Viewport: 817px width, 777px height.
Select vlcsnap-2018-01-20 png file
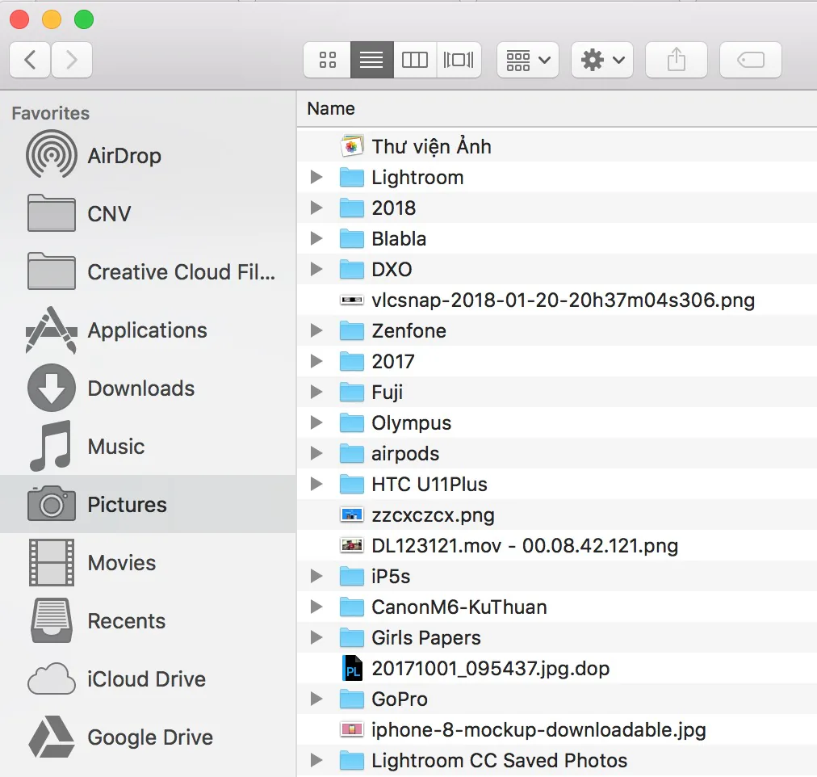pyautogui.click(x=556, y=300)
